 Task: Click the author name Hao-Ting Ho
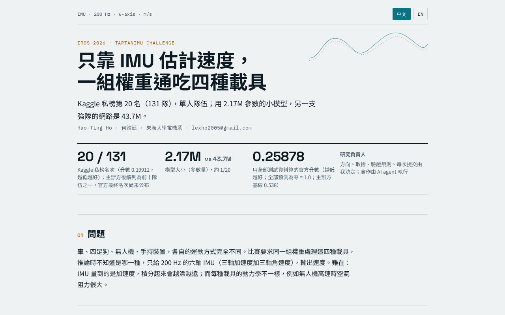95,128
